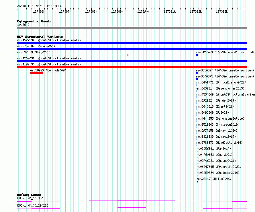Image resolution: width=255 pixels, height=212 pixels.
Task: Open nsv3929224 (Wenger2019) label
Action: point(216,100)
